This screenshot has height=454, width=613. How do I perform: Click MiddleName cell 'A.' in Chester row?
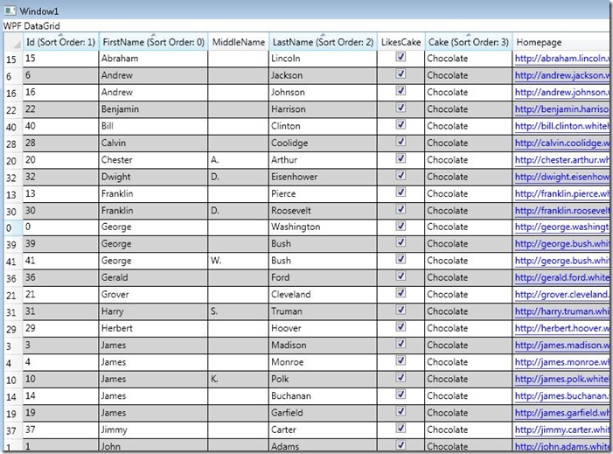point(239,159)
